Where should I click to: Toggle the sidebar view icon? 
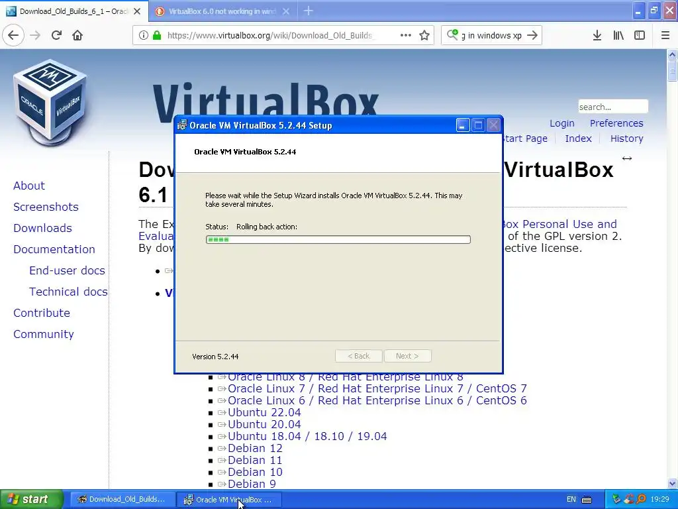[x=640, y=35]
